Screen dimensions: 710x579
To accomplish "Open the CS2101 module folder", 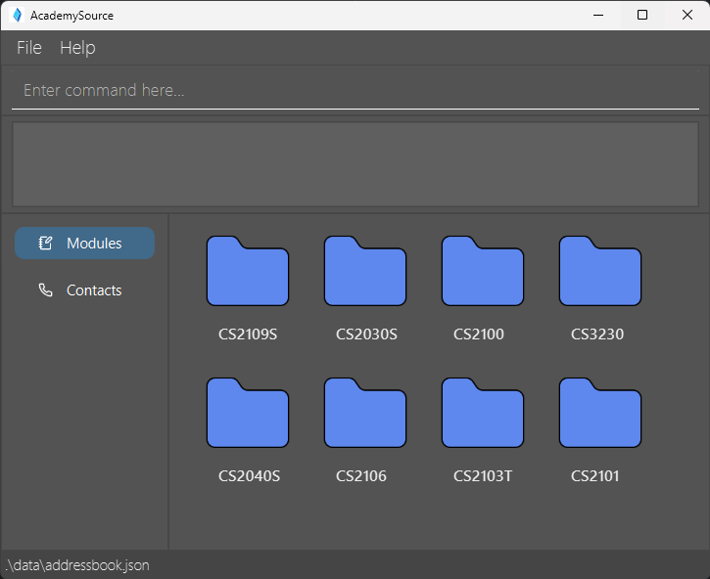I will click(600, 414).
